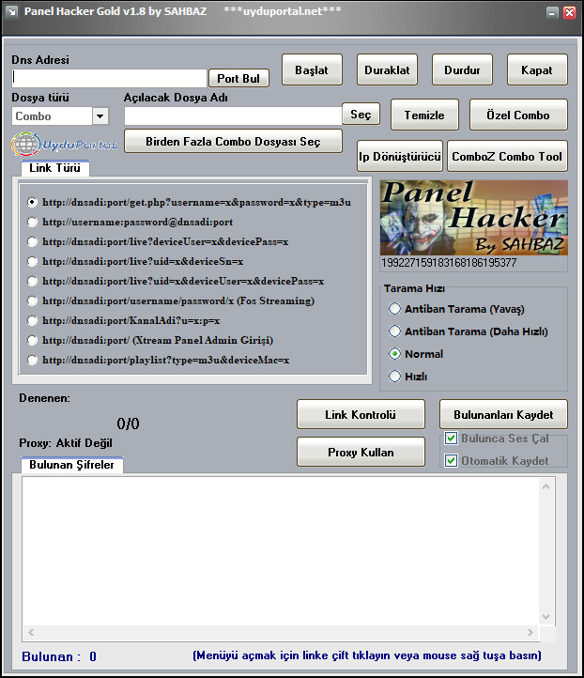Select the username:password@dnsadi:port link type
This screenshot has width=584, height=678.
33,223
